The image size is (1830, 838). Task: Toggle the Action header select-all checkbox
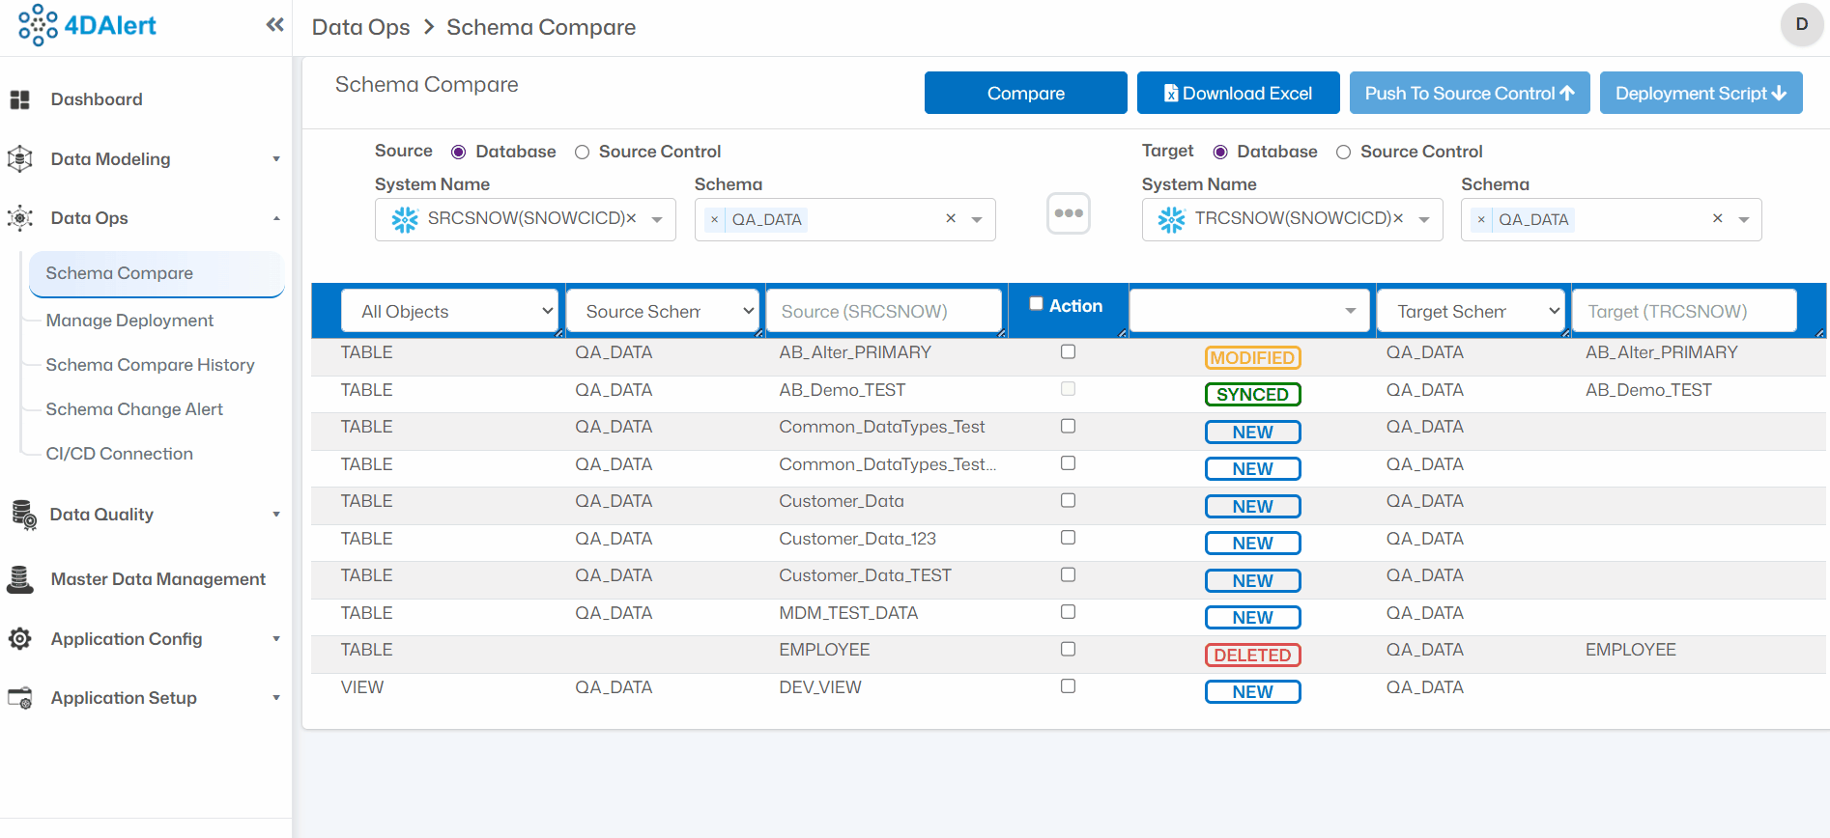tap(1036, 304)
